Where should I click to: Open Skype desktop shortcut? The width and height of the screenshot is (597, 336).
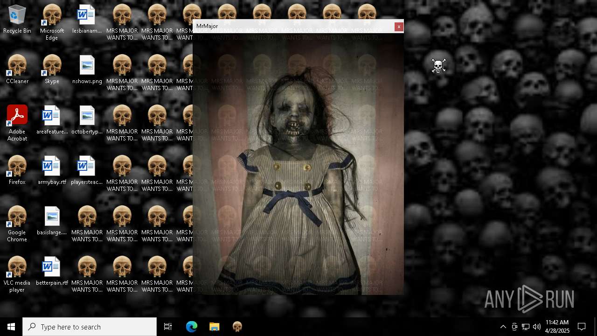tap(52, 70)
